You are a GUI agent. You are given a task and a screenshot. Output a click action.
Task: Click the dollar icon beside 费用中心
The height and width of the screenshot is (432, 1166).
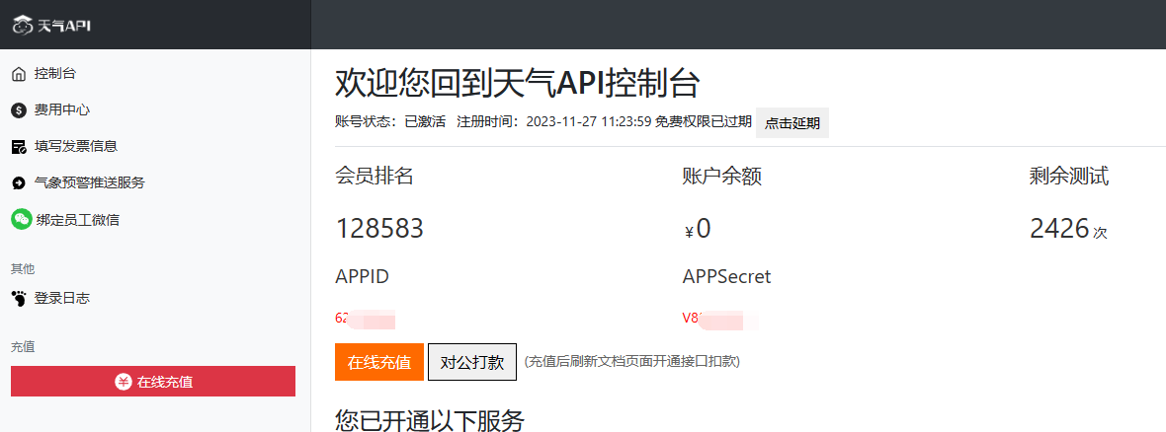pos(19,109)
